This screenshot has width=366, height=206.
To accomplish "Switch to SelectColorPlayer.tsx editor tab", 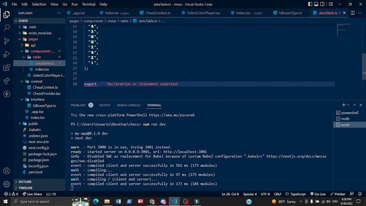I will (201, 13).
